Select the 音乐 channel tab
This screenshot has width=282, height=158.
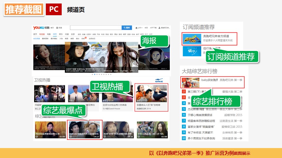[61, 34]
